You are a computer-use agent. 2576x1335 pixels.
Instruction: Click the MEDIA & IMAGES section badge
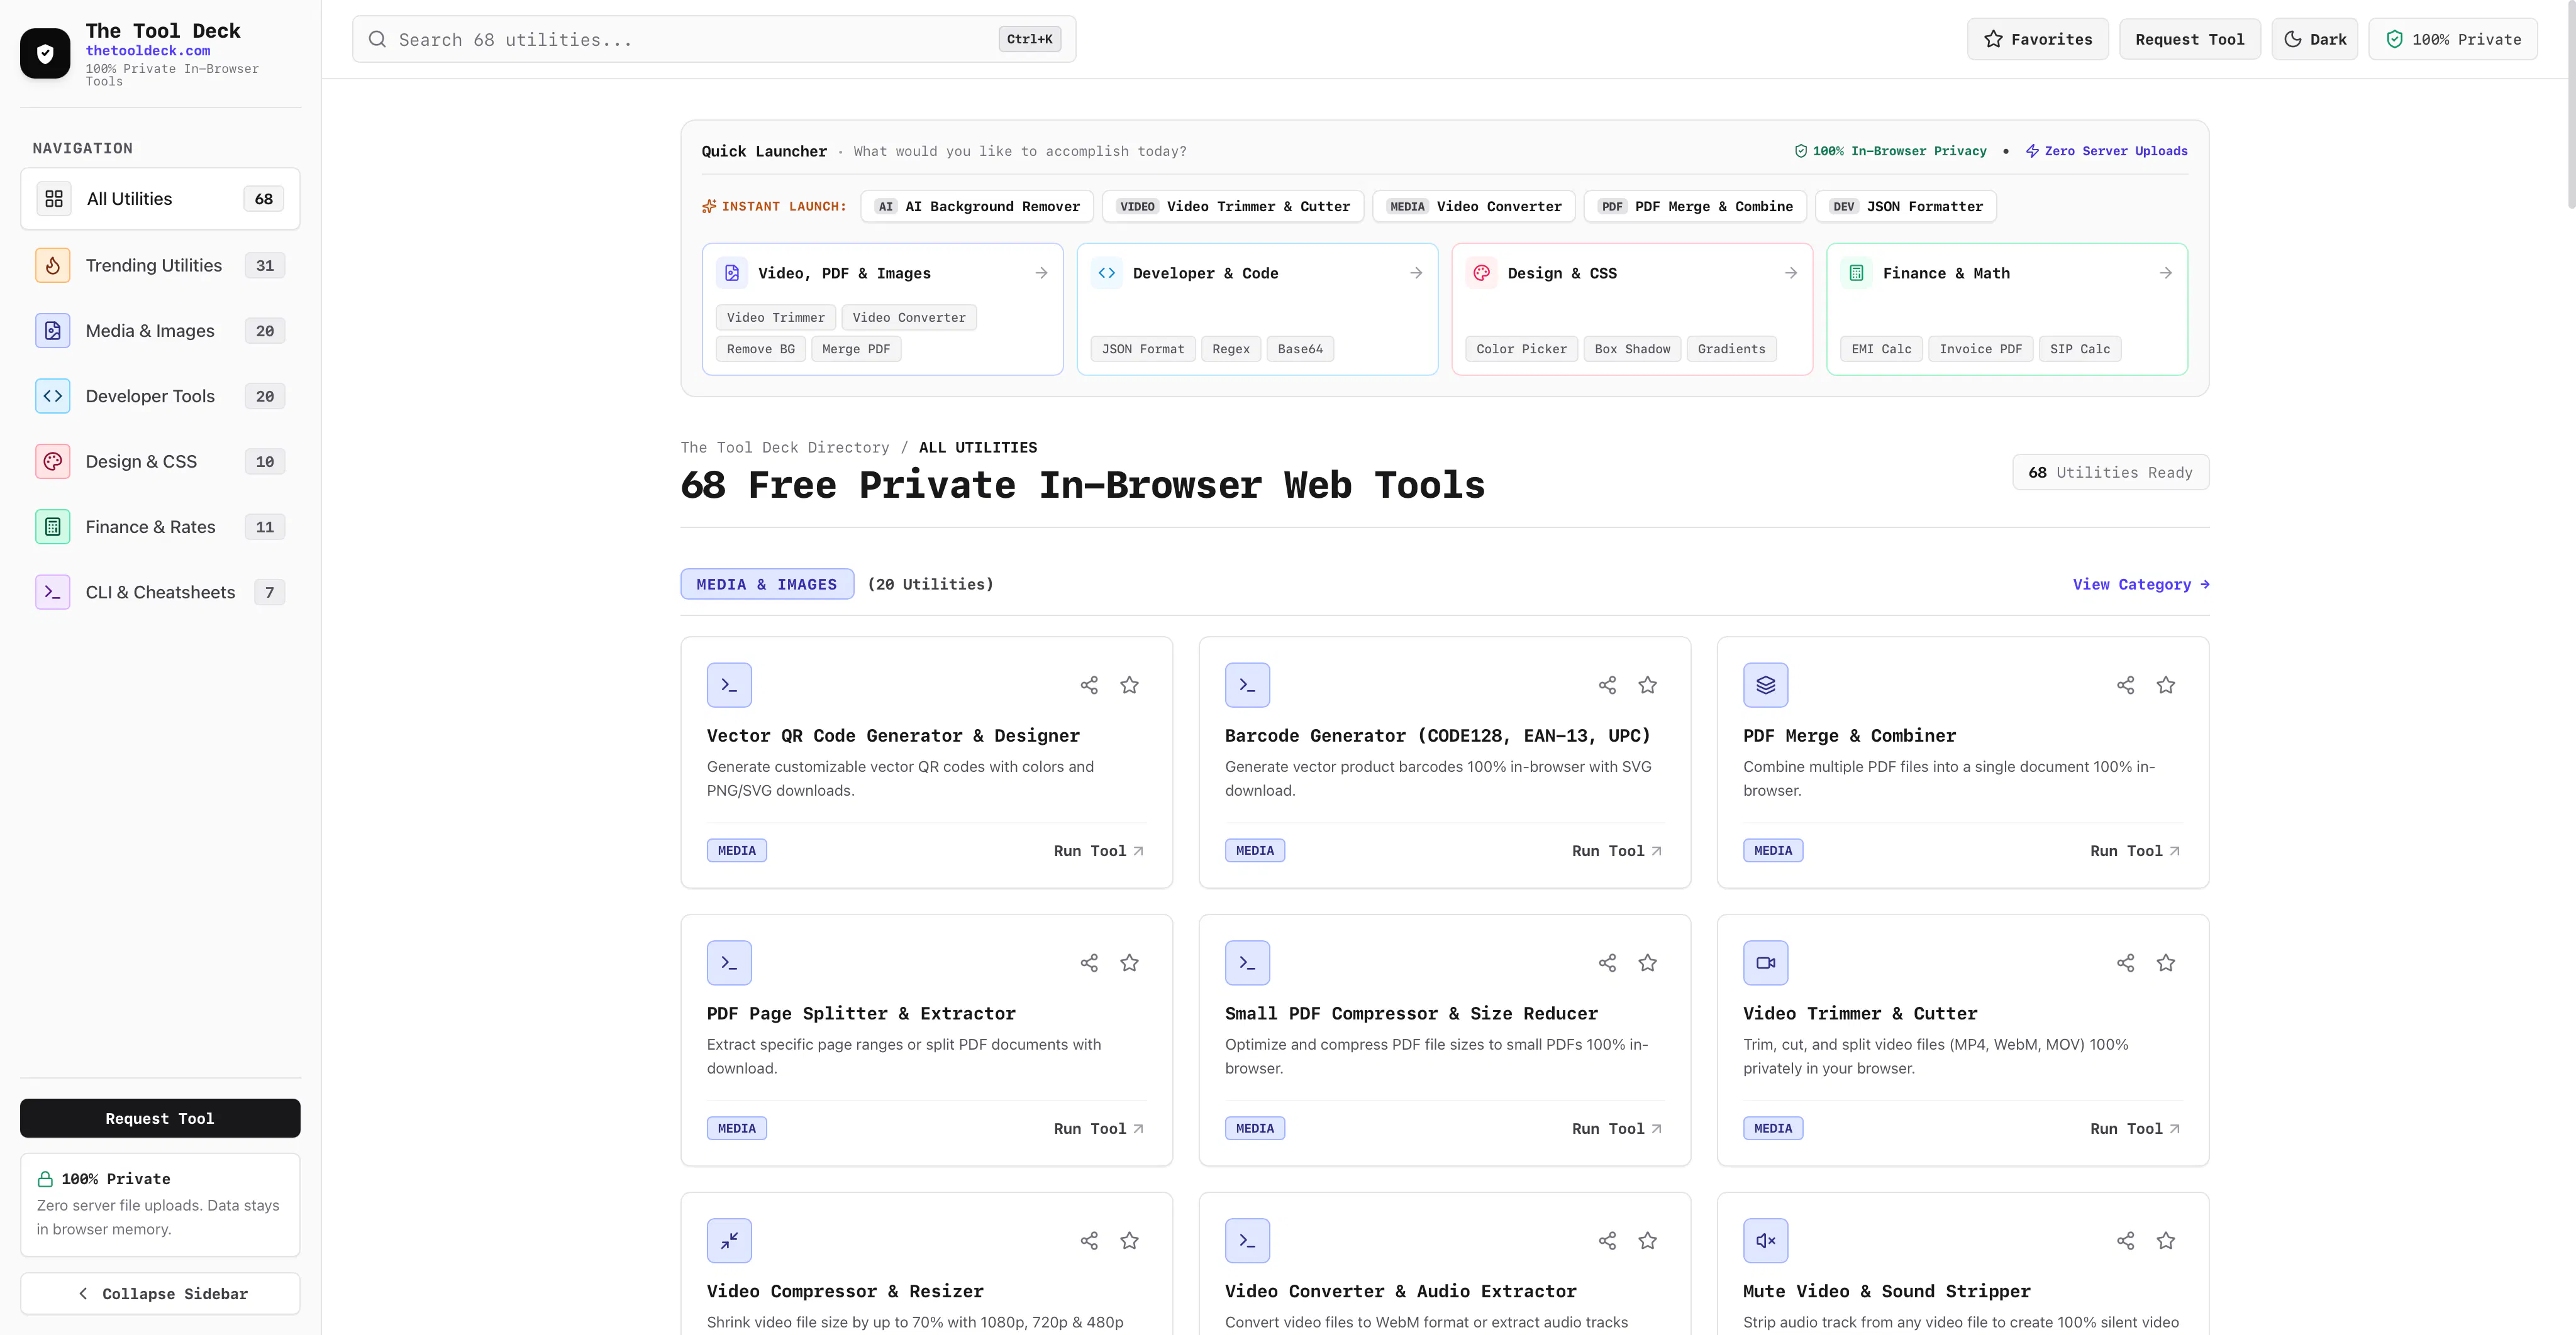[x=767, y=585]
